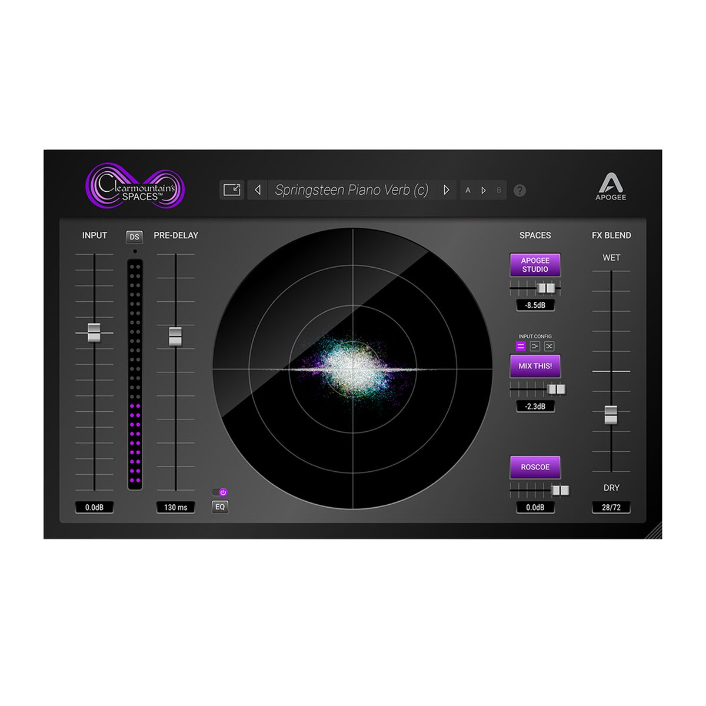Click the resize window icon
Image resolution: width=706 pixels, height=706 pixels.
(x=232, y=190)
